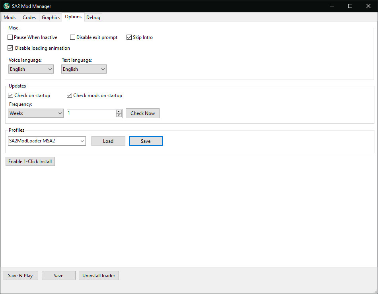Toggle Check mods on startup checkbox
Screen dimensions: 378x294
pyautogui.click(x=70, y=95)
